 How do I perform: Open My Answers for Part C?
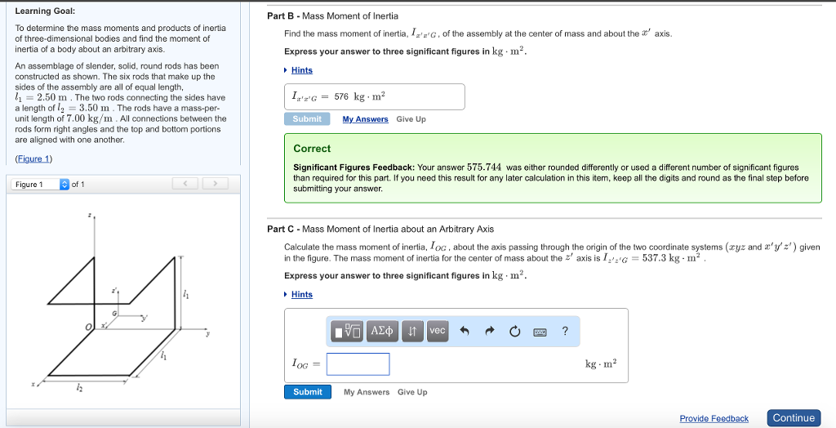(x=367, y=392)
